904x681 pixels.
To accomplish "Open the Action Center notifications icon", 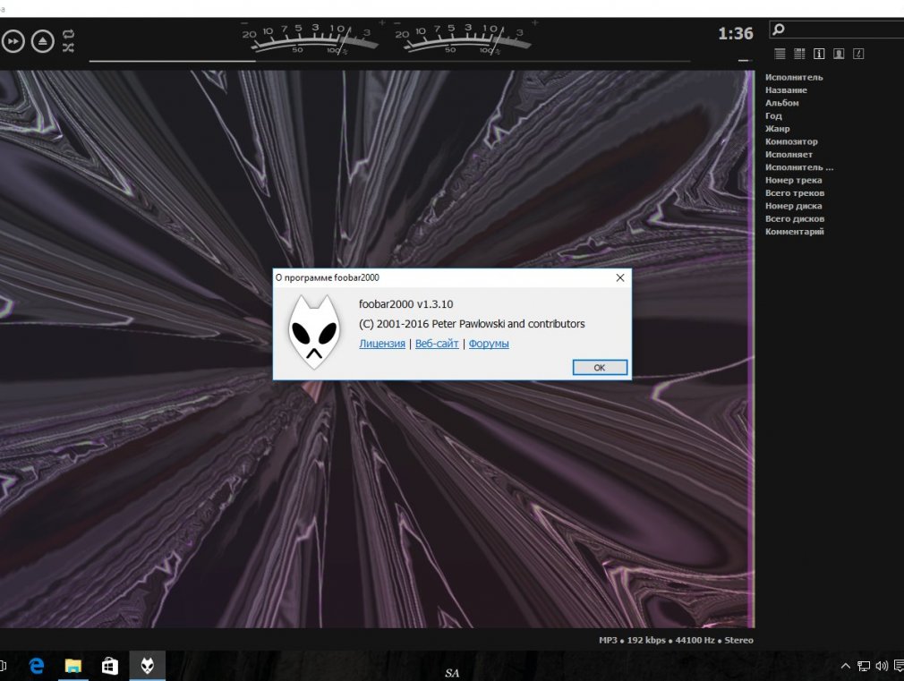I will [x=899, y=667].
